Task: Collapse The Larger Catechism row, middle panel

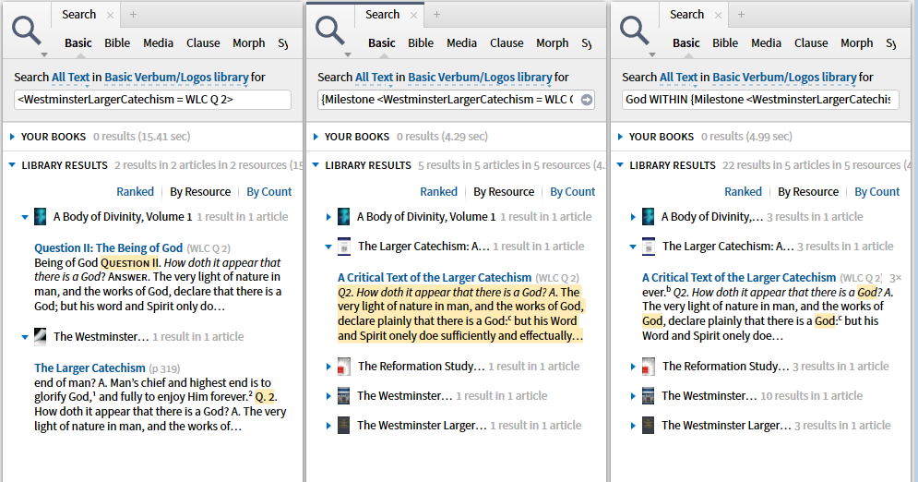Action: pos(328,247)
